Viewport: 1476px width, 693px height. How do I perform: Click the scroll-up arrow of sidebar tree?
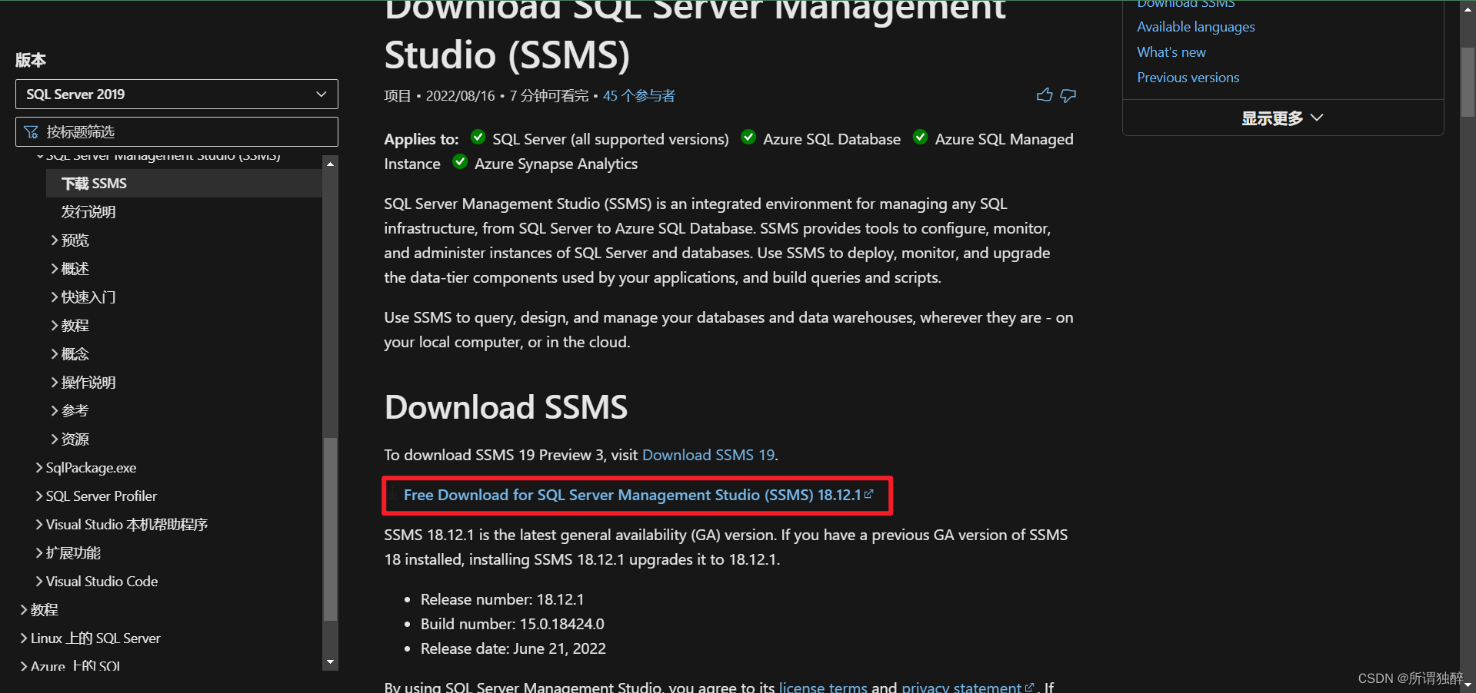click(330, 163)
